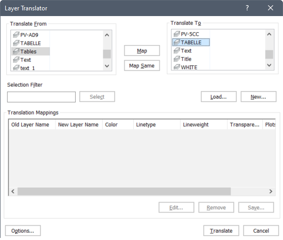Click the Translation Mappings horizontal scrollbar thumb
This screenshot has width=283, height=240.
124,191
